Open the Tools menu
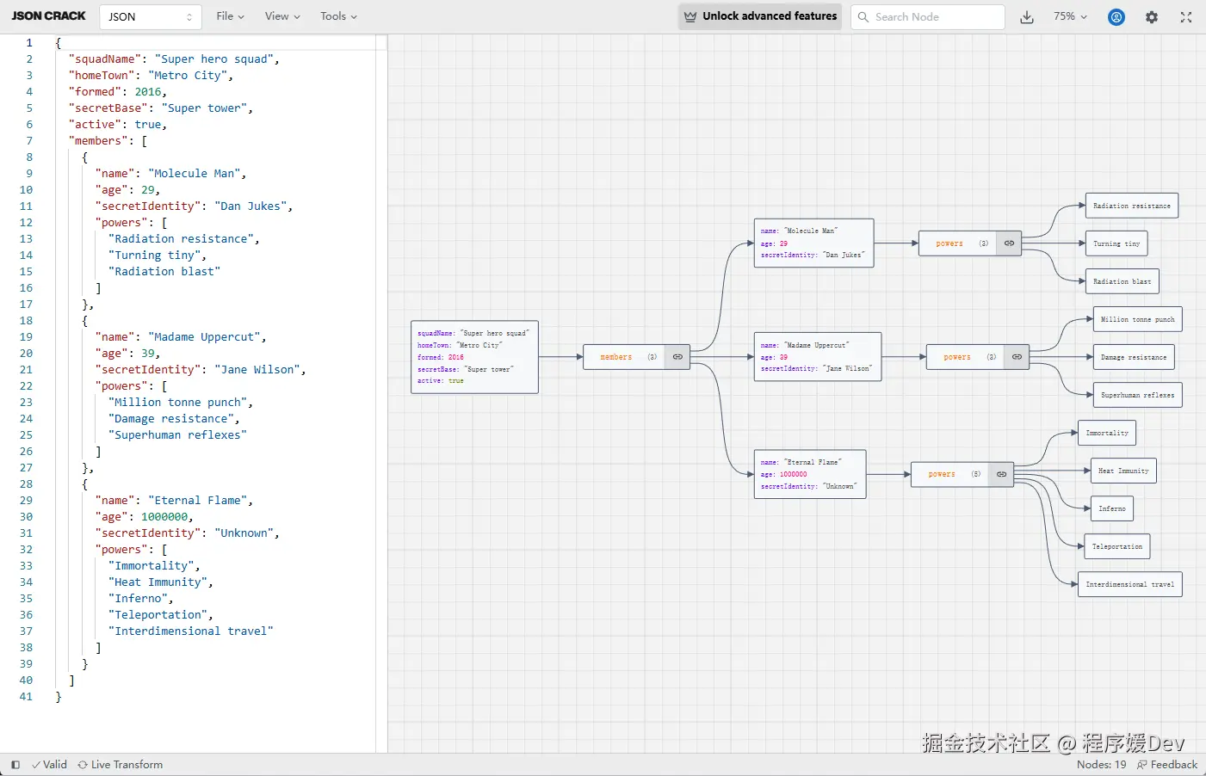Screen dimensions: 1206x776 338,16
